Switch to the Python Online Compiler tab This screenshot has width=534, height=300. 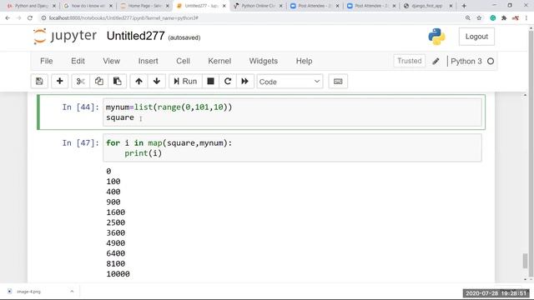point(258,6)
